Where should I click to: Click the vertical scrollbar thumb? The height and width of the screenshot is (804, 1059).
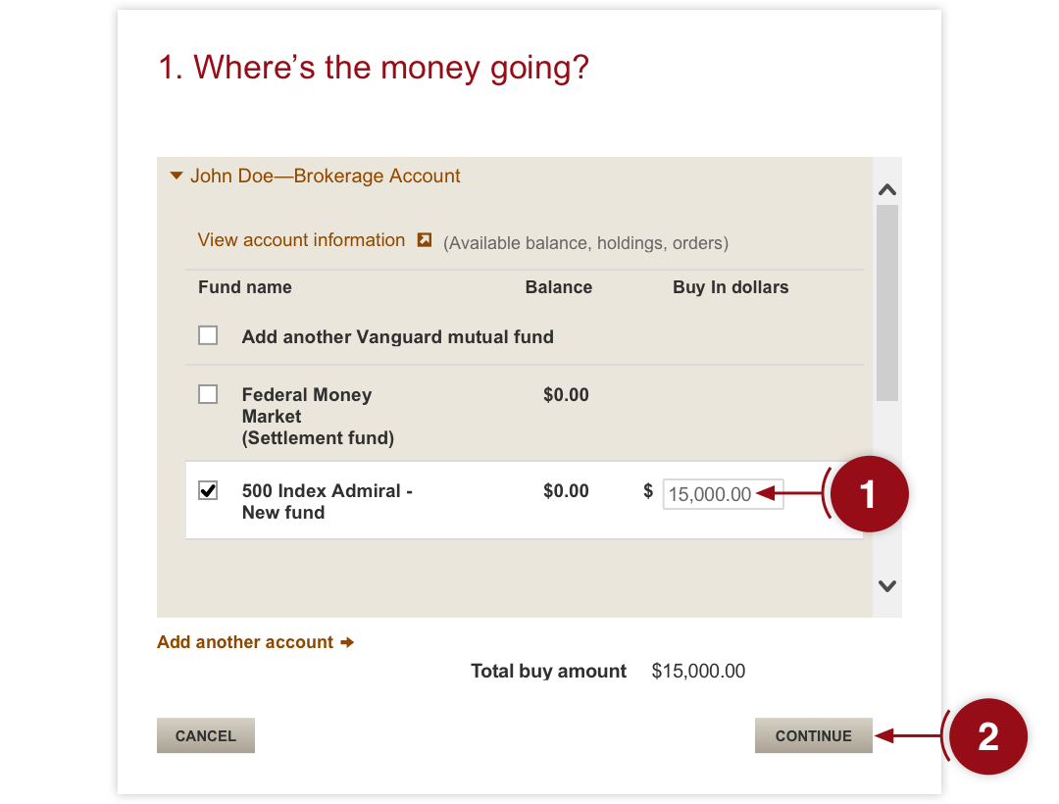tap(887, 303)
